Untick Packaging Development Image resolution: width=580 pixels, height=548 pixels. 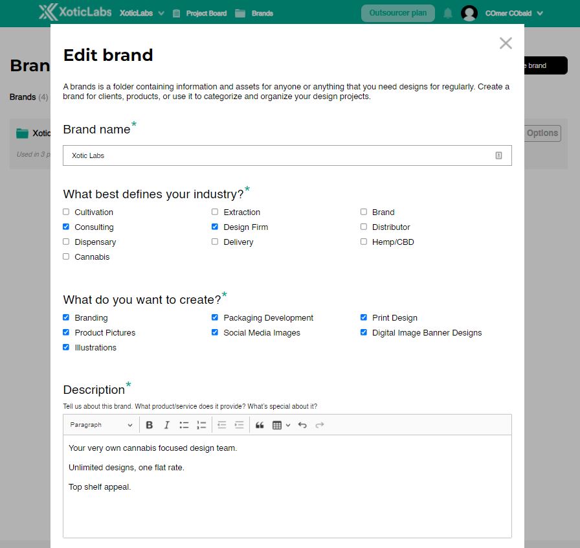(x=214, y=317)
